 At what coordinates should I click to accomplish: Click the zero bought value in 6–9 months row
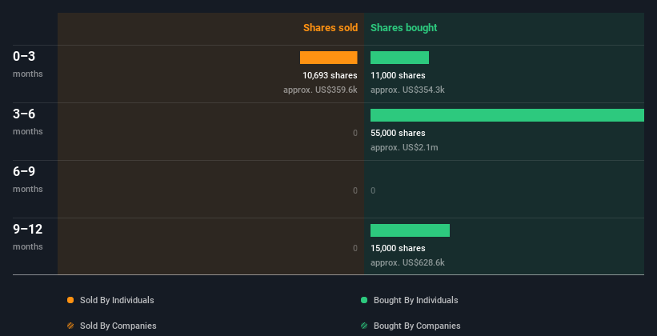373,190
